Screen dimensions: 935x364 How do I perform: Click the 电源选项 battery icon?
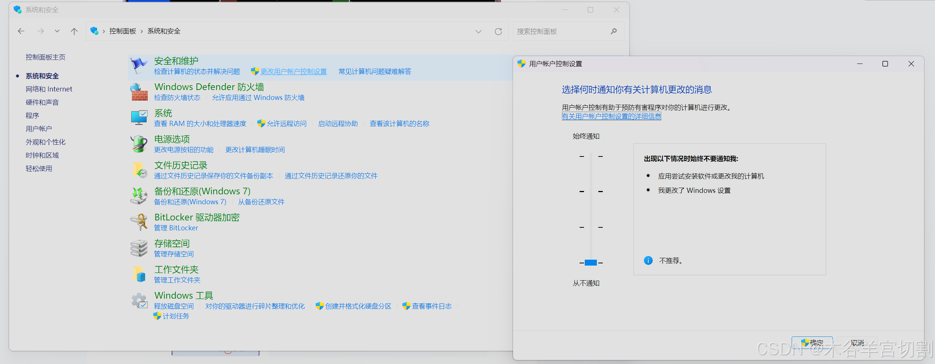point(139,144)
